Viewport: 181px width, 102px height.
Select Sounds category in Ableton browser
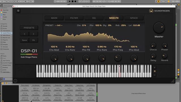pyautogui.click(x=5, y=26)
